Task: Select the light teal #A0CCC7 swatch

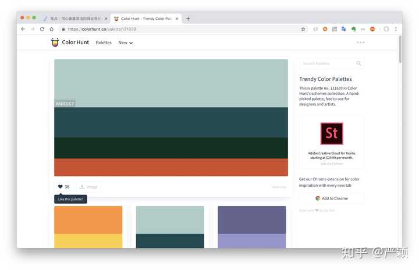Action: [171, 83]
